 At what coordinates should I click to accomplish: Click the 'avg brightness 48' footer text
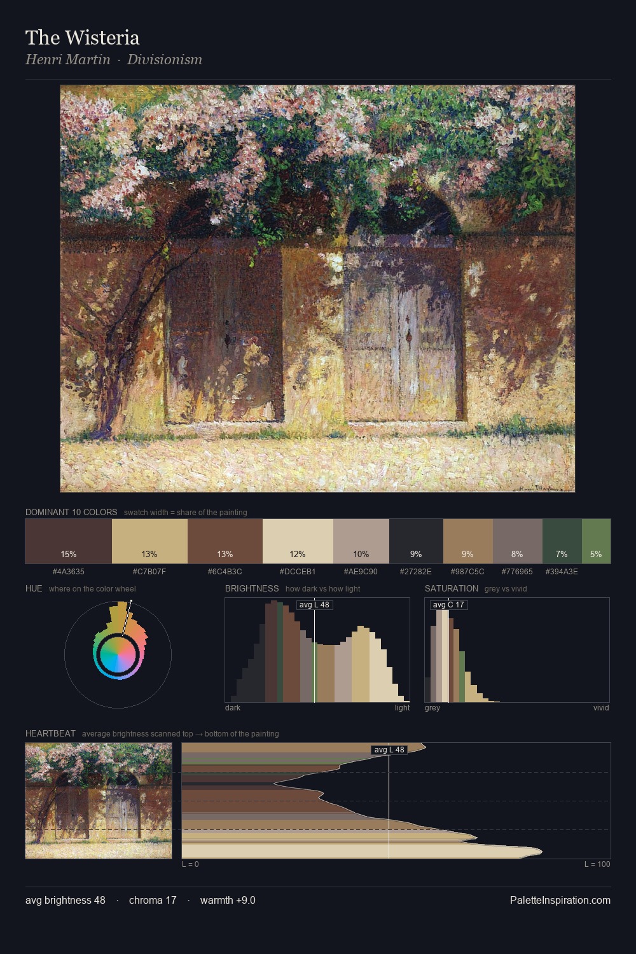click(66, 900)
